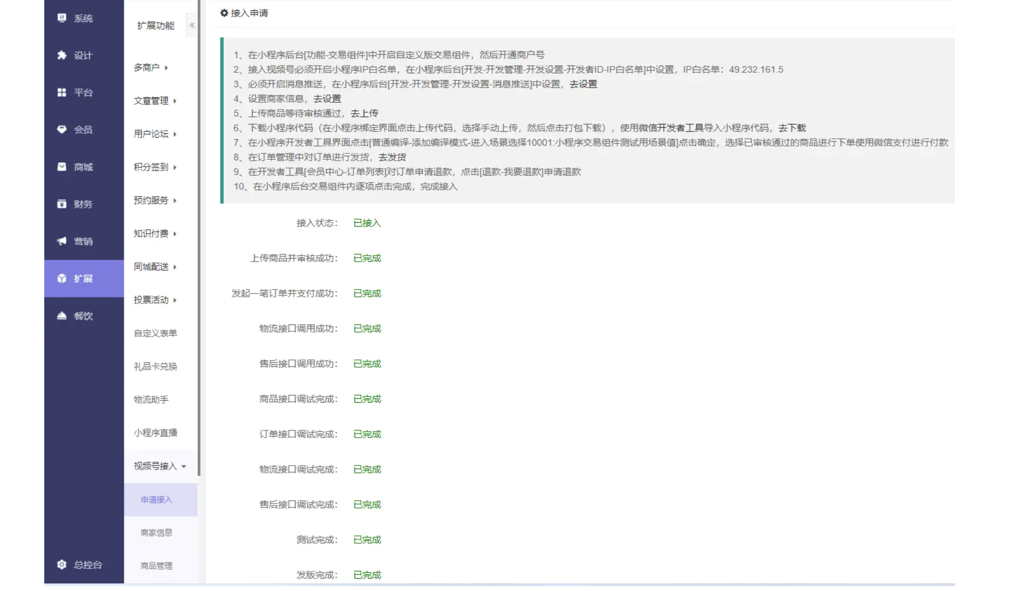Click 已完成 beside 订单接口调试完成

click(367, 434)
